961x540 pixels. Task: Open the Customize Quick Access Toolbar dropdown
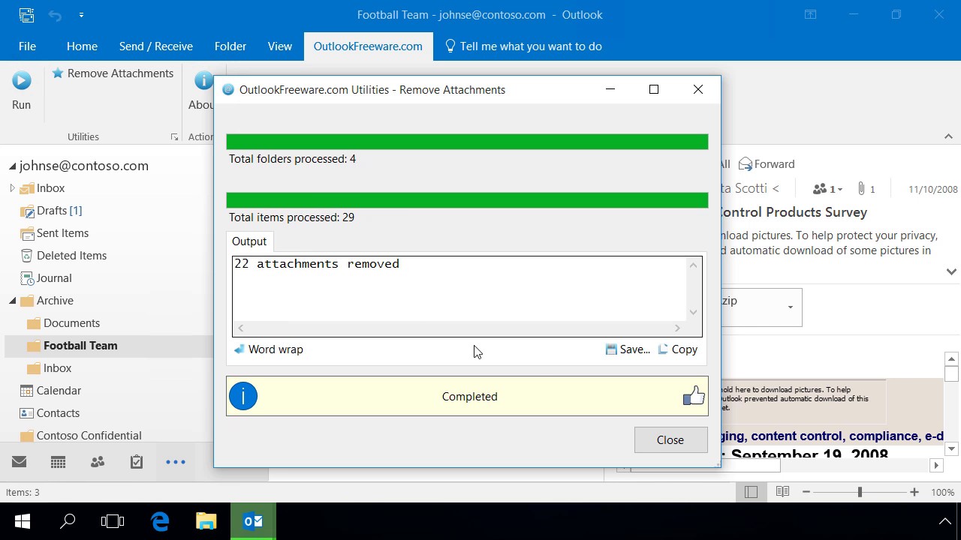pyautogui.click(x=81, y=15)
